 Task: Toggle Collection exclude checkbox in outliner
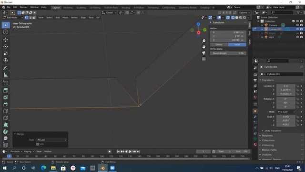(294, 21)
